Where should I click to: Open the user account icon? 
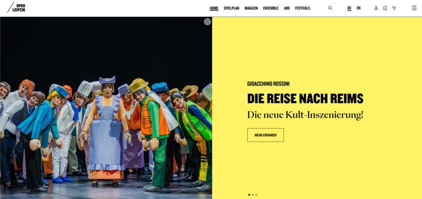[x=376, y=8]
